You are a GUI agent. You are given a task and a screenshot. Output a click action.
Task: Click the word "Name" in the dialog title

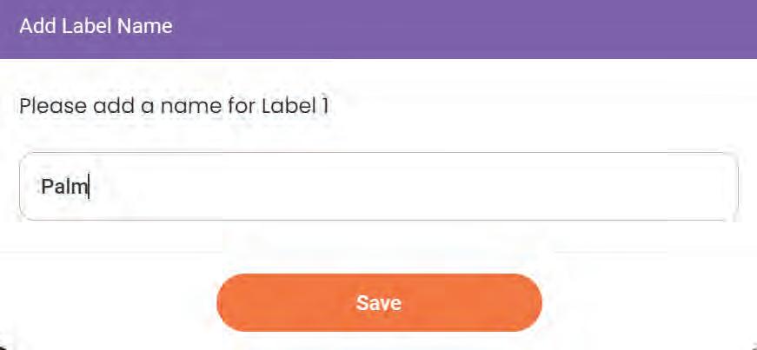pos(148,26)
